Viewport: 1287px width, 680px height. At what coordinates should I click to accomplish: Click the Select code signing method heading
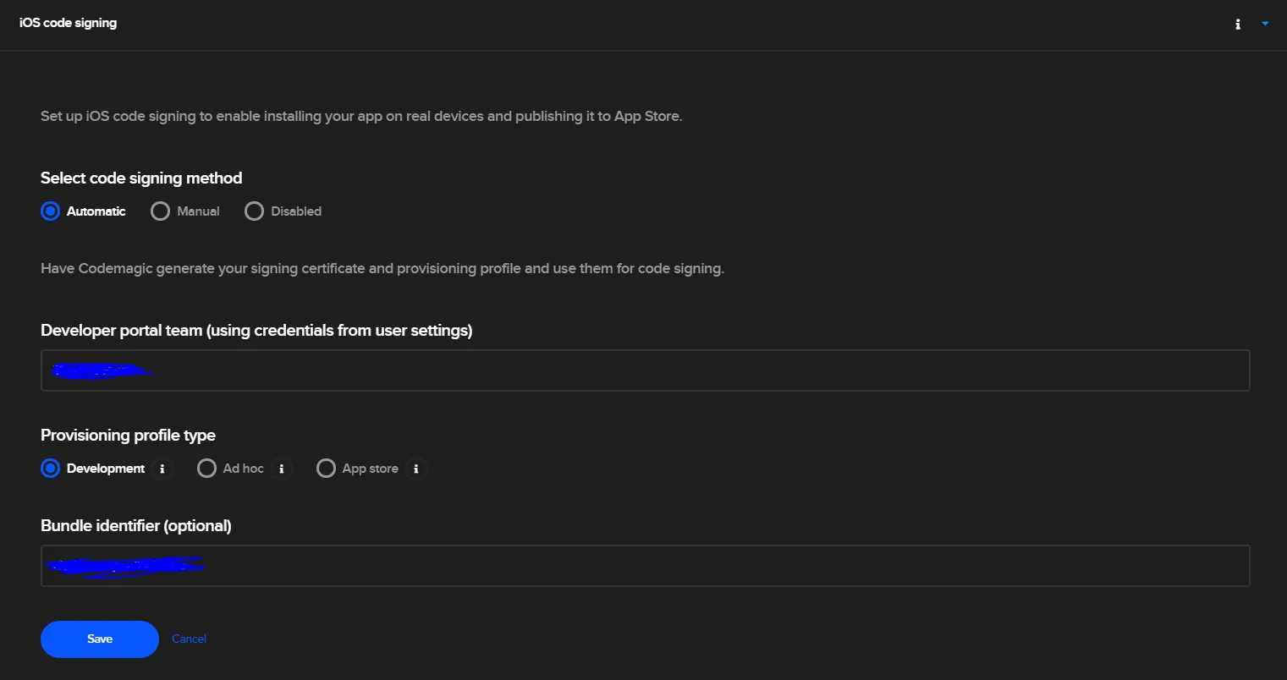(141, 178)
